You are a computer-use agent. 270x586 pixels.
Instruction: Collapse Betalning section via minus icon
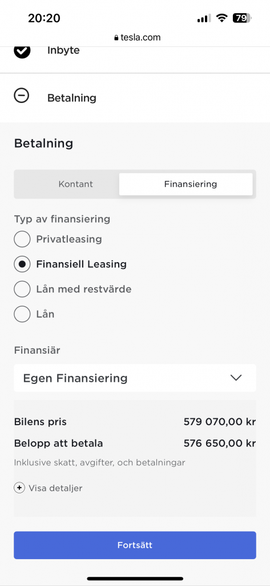coord(21,96)
